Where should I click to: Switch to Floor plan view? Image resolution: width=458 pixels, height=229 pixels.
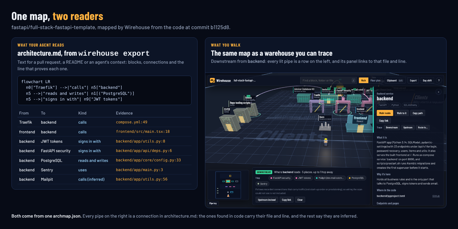click(376, 81)
